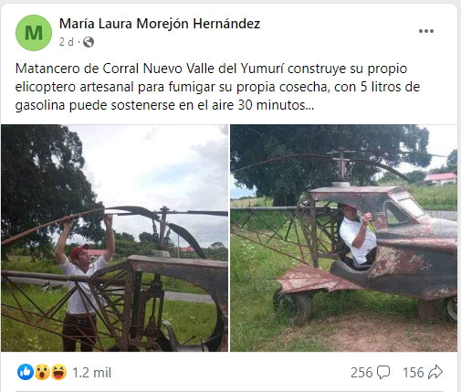View who reacted via 1.2 mil count
Image resolution: width=461 pixels, height=392 pixels.
[91, 373]
